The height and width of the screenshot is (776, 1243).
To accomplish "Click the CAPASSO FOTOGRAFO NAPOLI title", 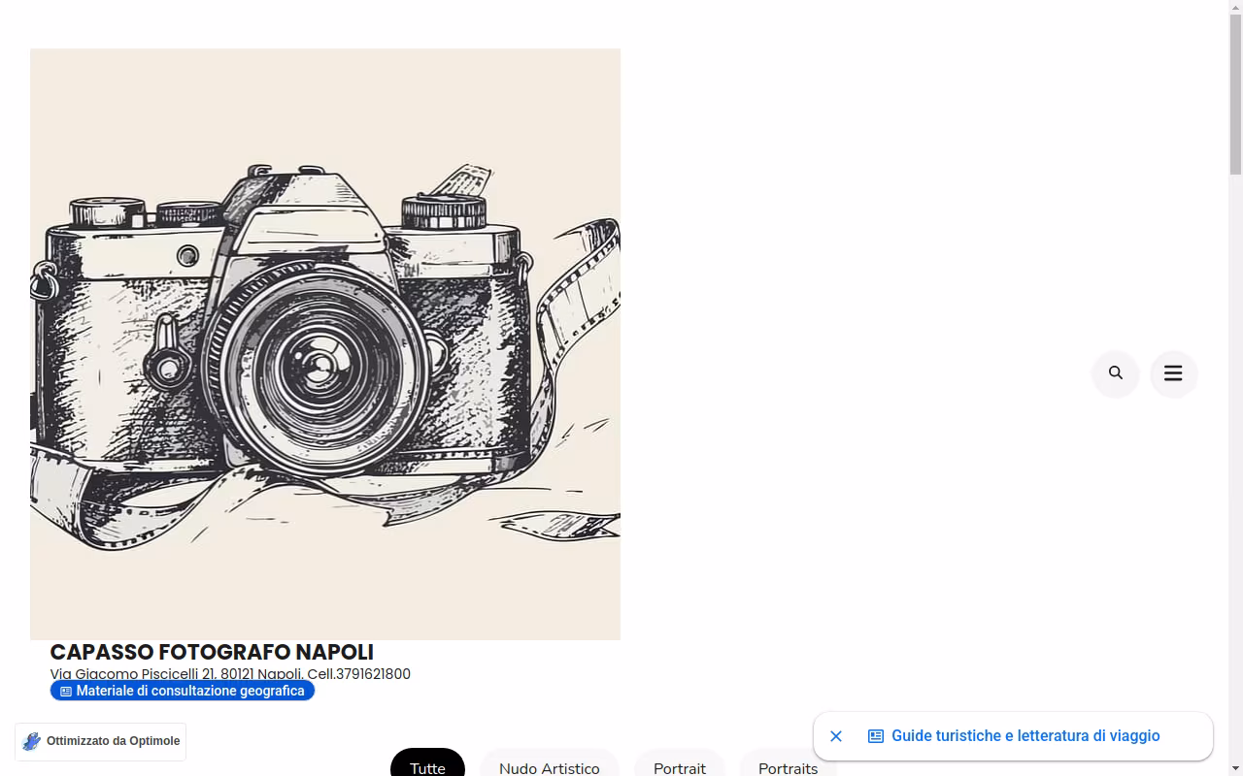I will coord(212,652).
